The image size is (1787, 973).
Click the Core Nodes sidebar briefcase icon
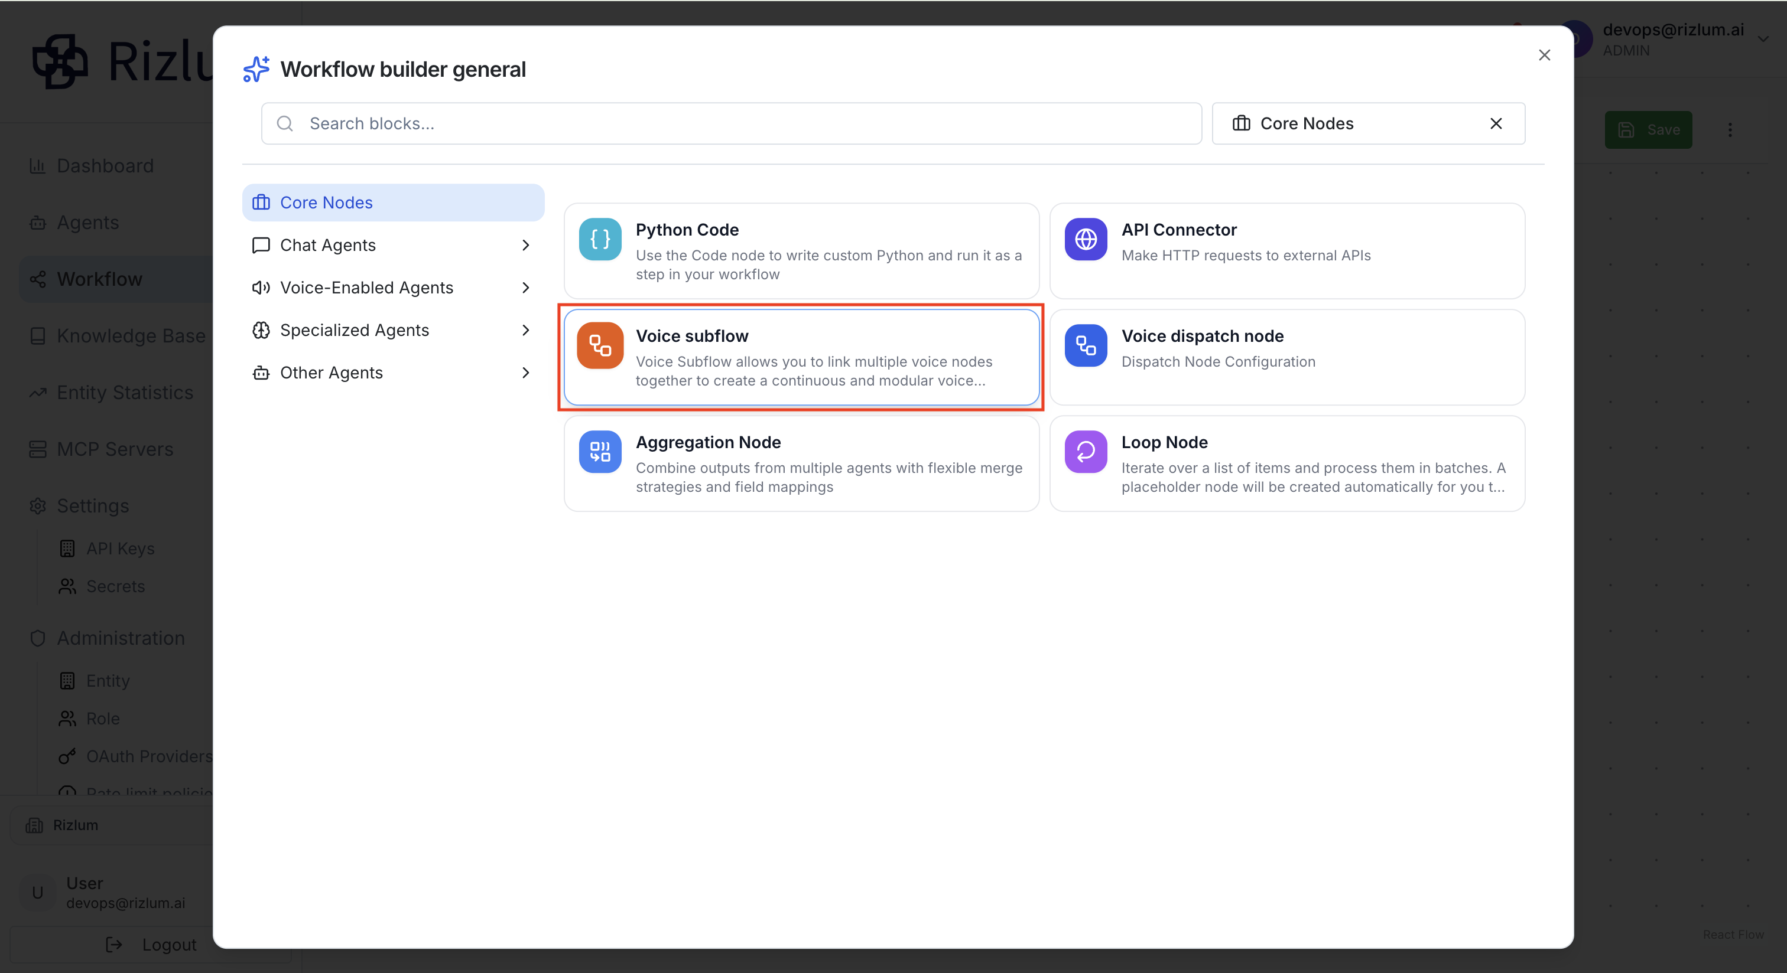(261, 203)
